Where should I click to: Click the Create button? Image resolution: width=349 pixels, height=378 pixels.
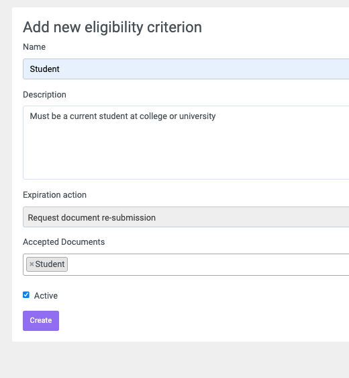(41, 321)
